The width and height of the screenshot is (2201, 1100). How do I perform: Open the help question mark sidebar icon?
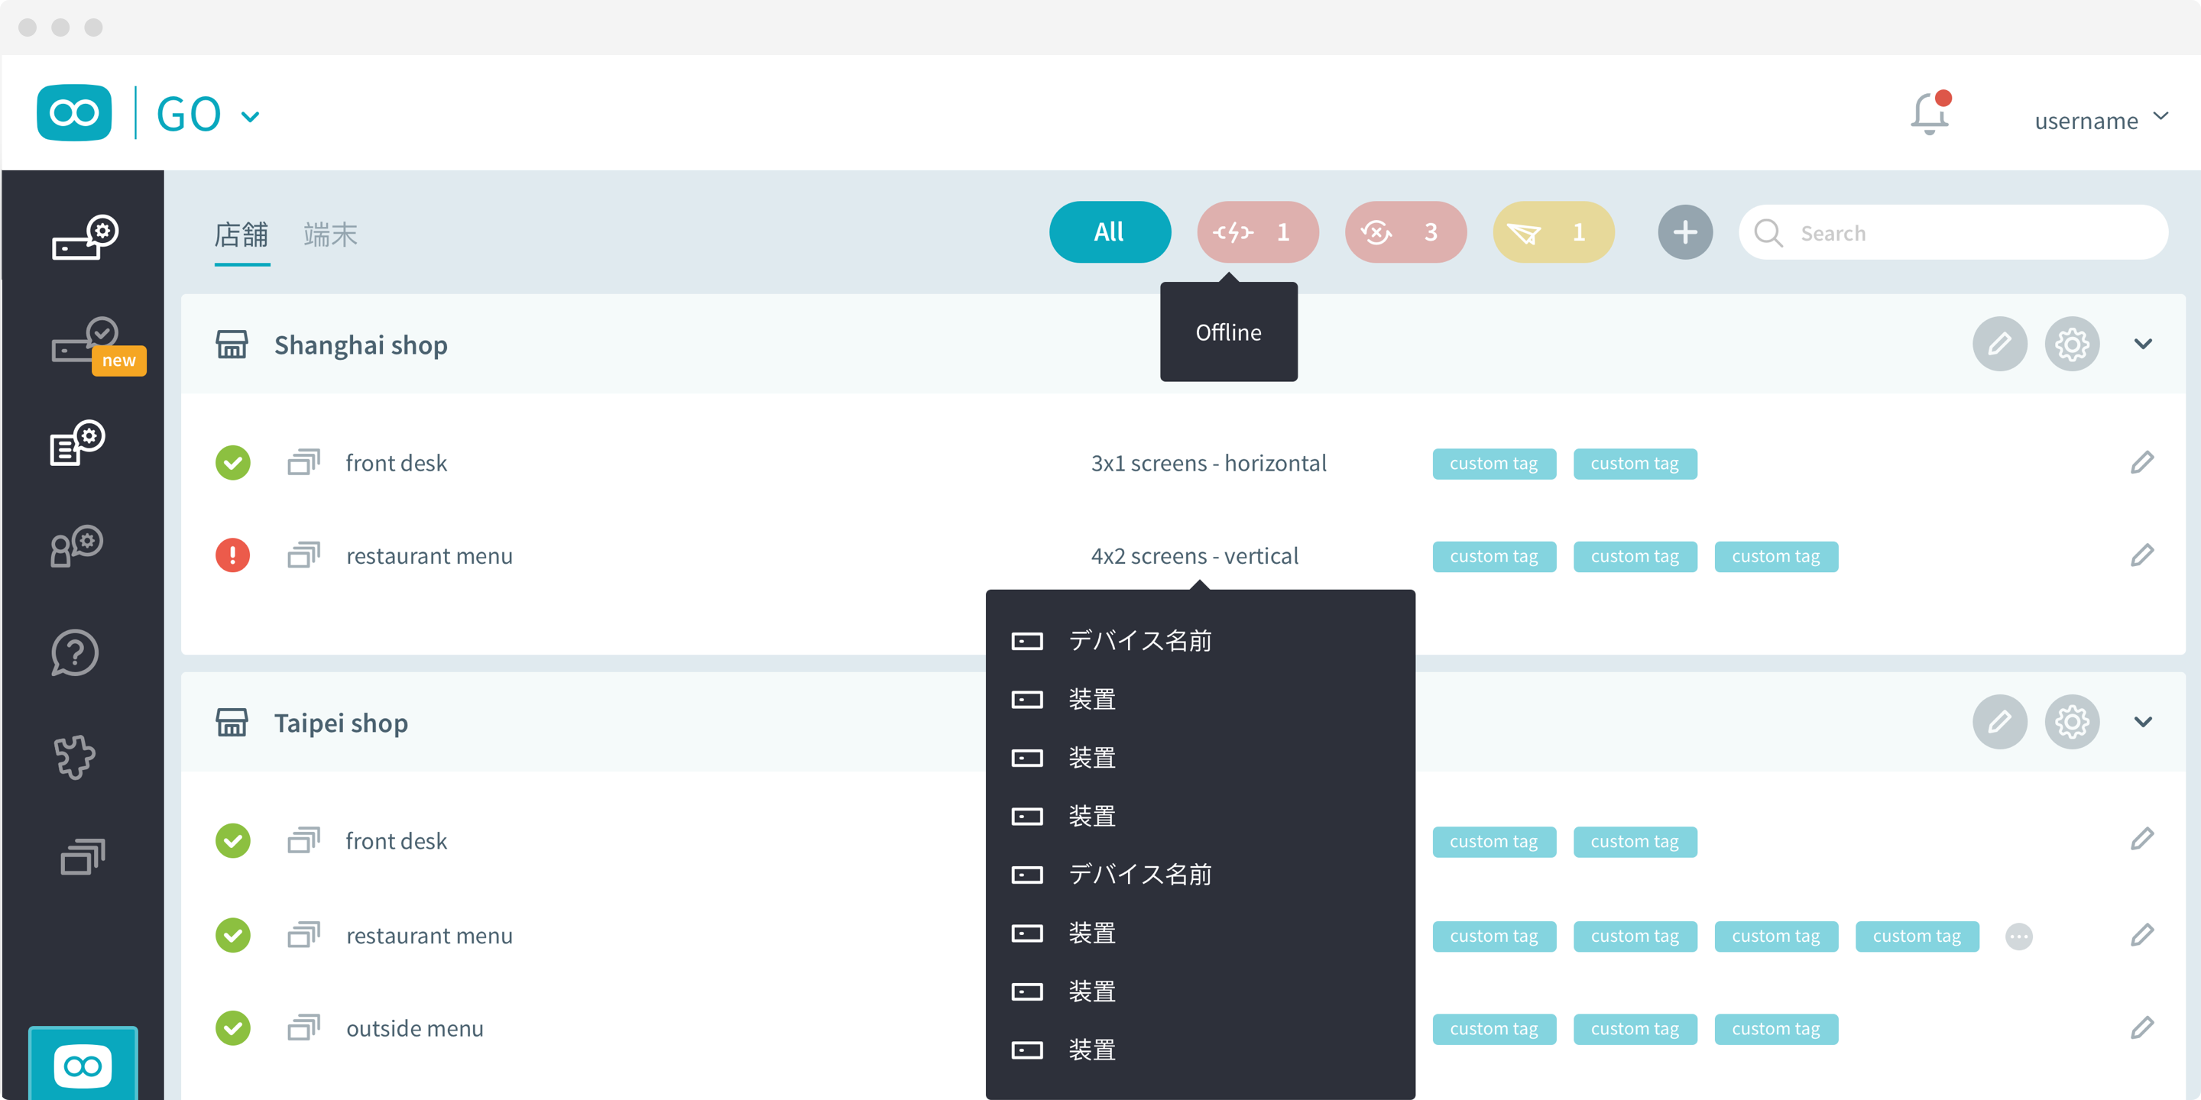[x=75, y=653]
